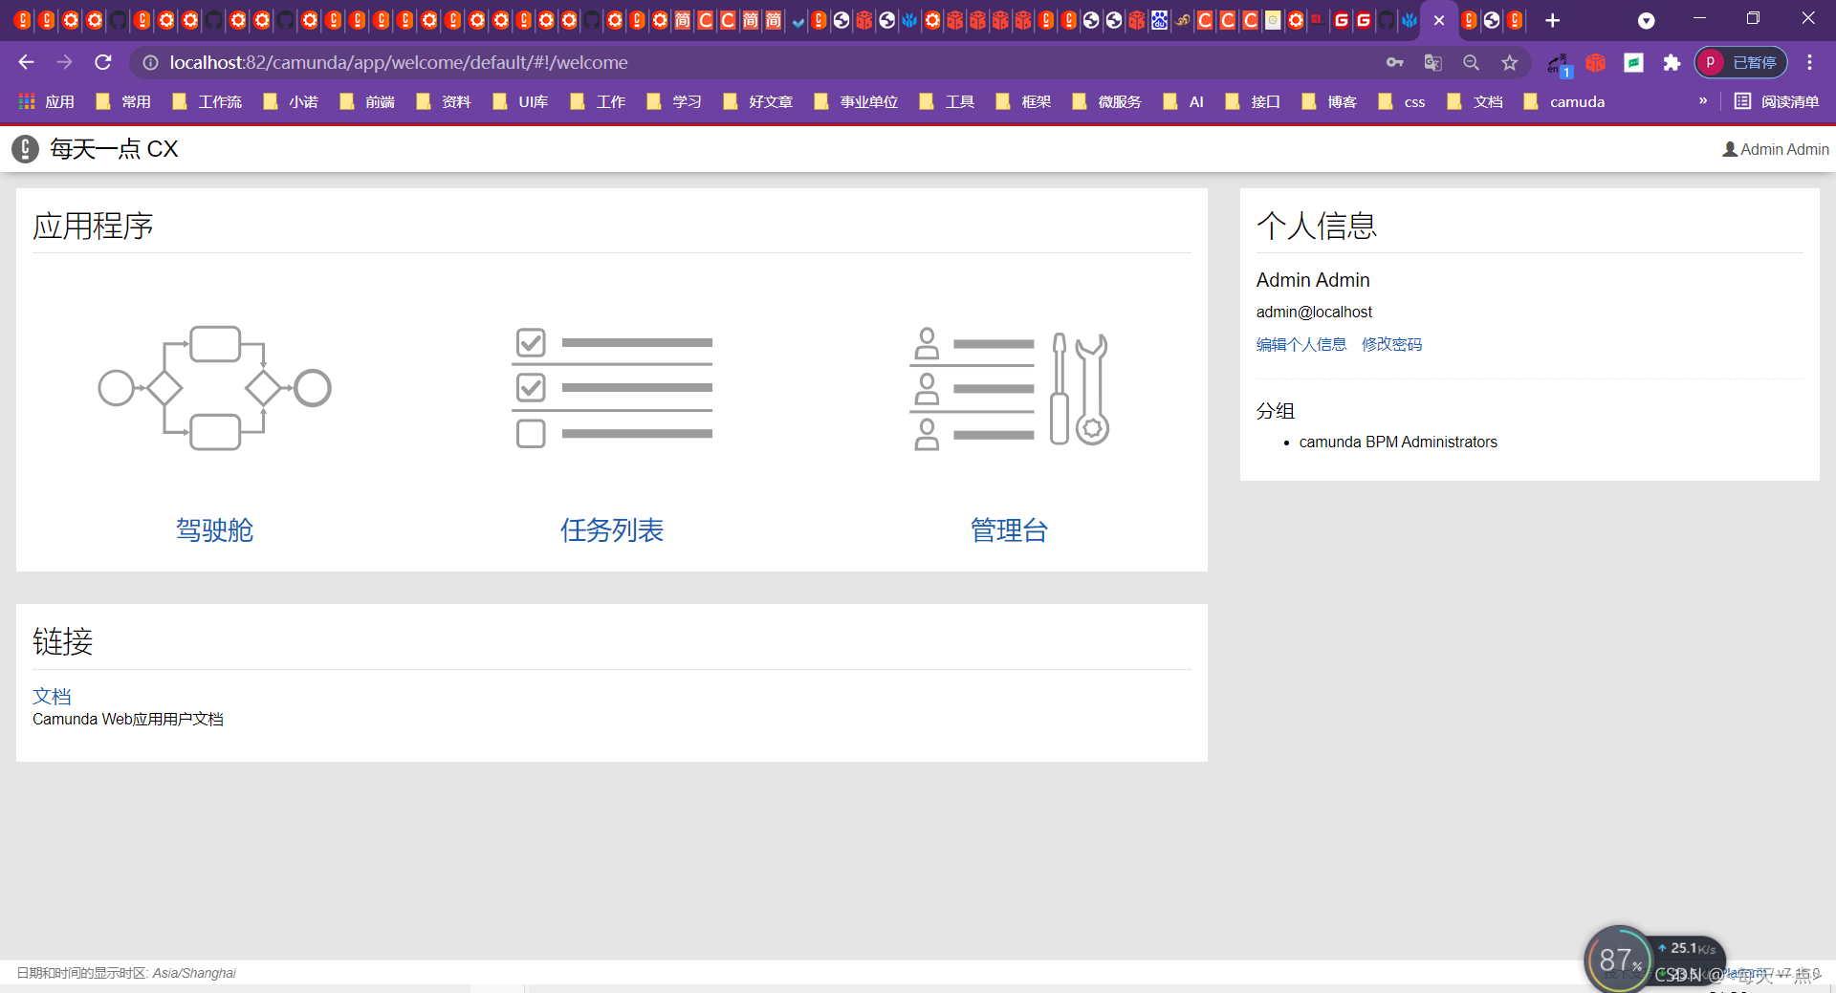
Task: View site information icon beside the URL
Action: 150,62
